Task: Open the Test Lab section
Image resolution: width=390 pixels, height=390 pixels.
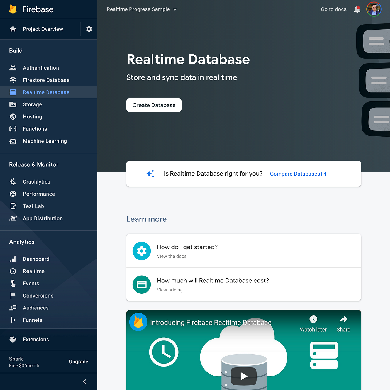Action: 33,206
